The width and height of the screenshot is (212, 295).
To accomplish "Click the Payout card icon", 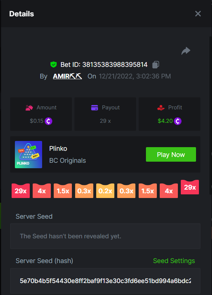I will 94,108.
